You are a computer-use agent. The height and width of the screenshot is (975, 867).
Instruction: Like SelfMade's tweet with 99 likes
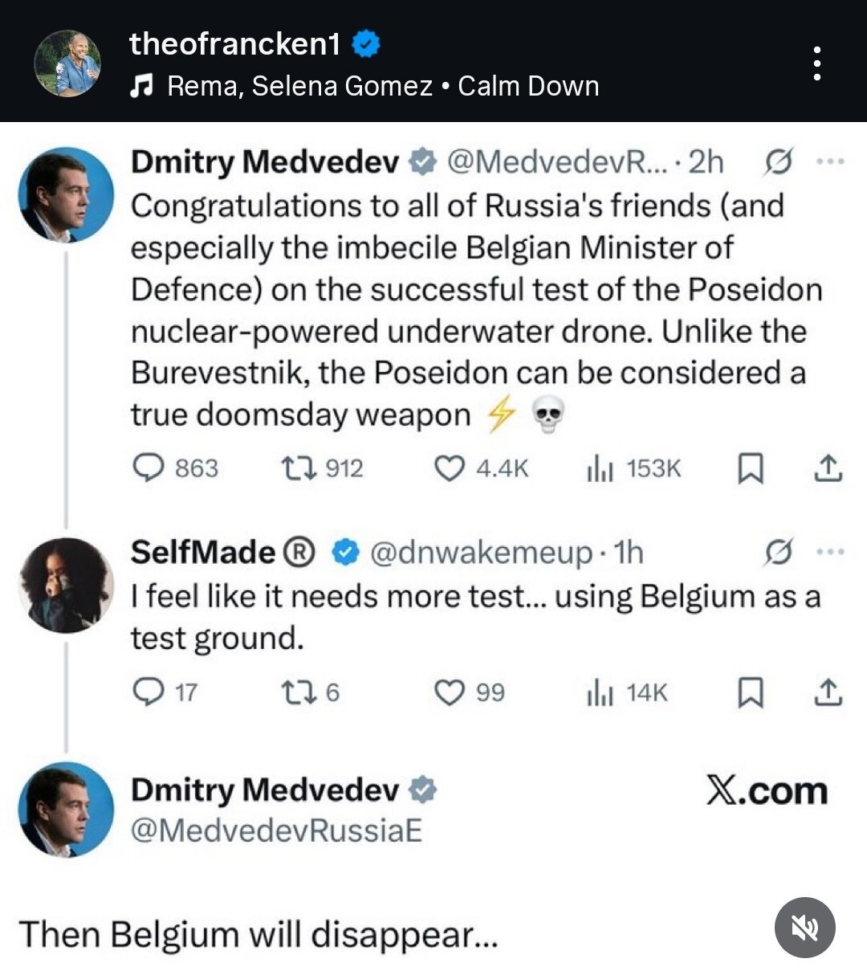tap(449, 692)
